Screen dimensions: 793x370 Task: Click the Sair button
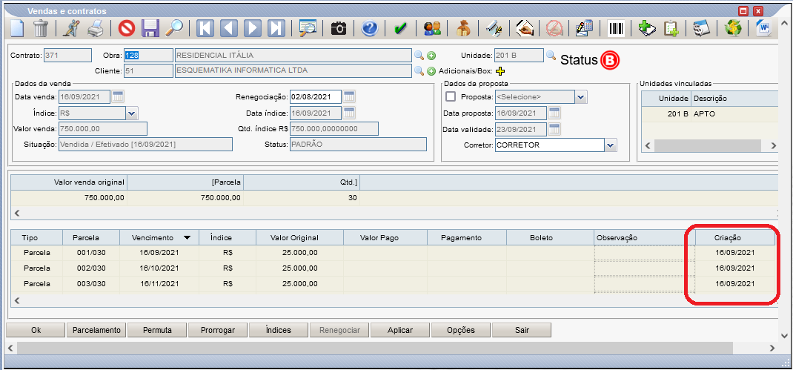click(522, 330)
